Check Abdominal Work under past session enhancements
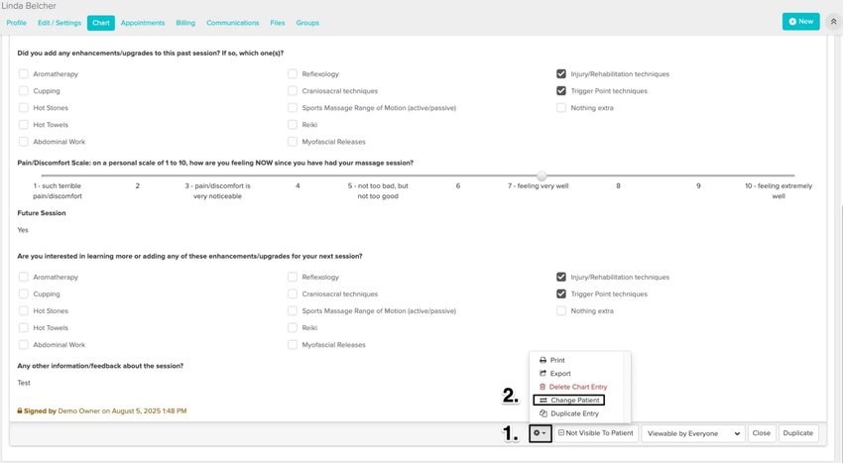This screenshot has height=463, width=843. click(24, 142)
